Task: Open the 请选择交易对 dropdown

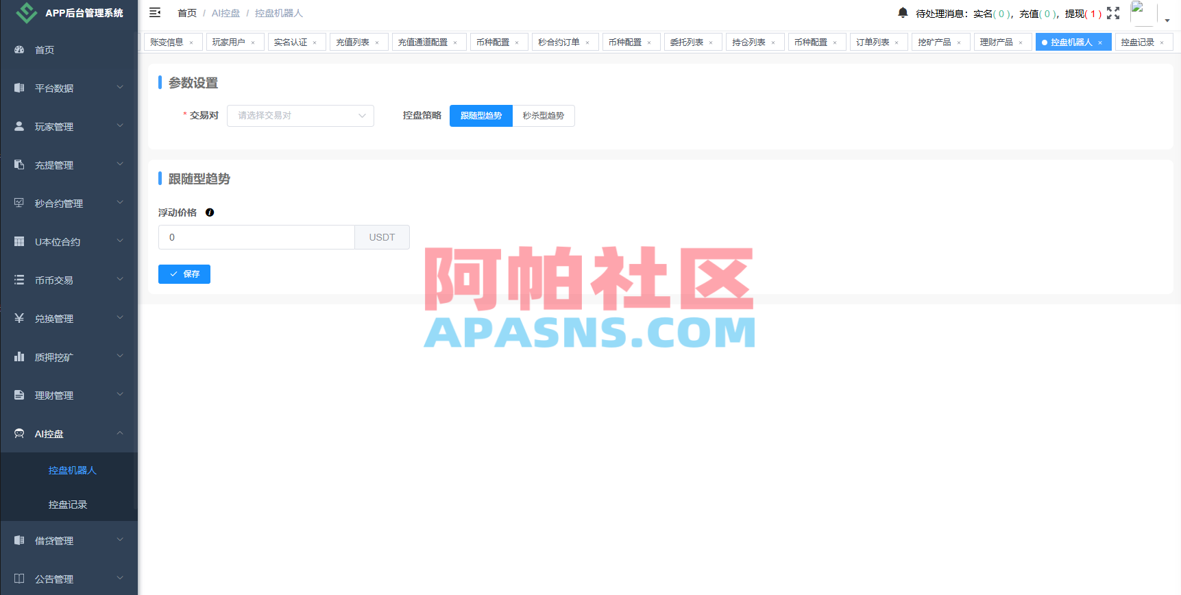Action: pyautogui.click(x=300, y=116)
